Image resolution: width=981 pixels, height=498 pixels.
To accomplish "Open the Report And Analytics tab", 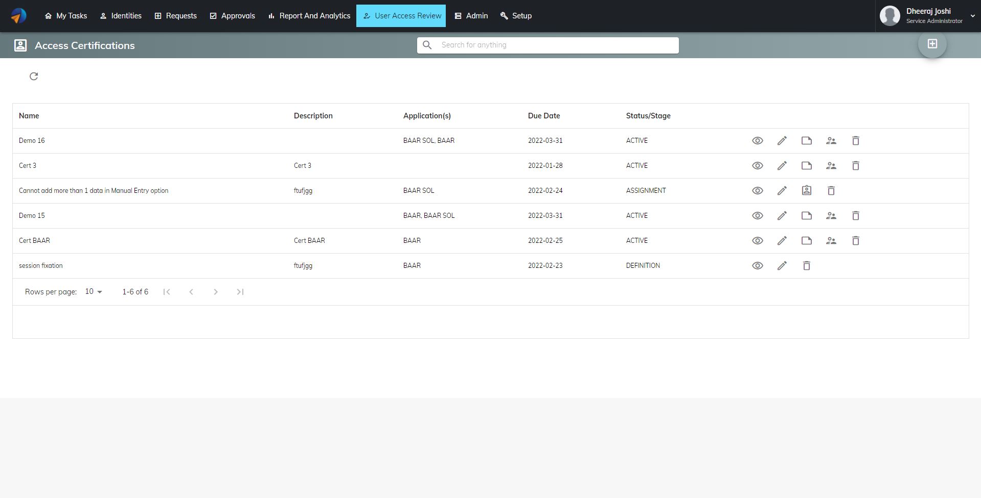I will tap(309, 16).
